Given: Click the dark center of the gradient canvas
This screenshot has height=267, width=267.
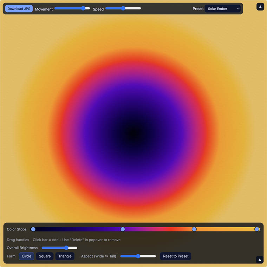Looking at the screenshot, I should point(133,133).
